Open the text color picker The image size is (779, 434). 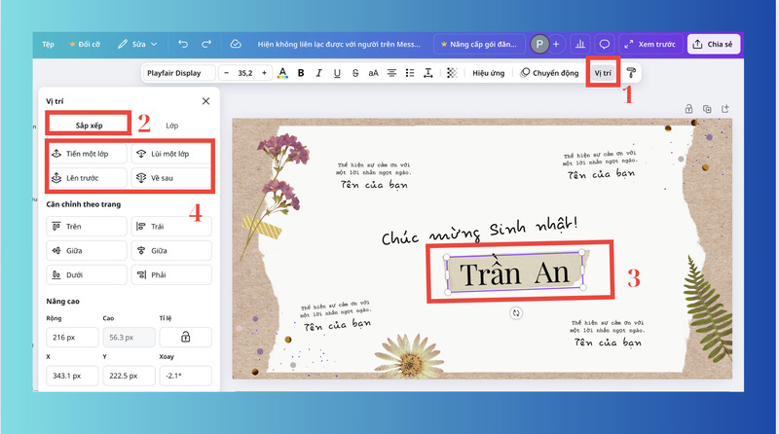point(282,73)
